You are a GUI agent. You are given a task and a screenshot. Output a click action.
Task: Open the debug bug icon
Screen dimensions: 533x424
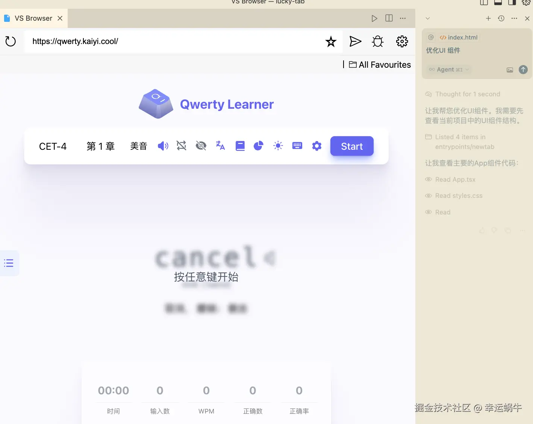[378, 41]
